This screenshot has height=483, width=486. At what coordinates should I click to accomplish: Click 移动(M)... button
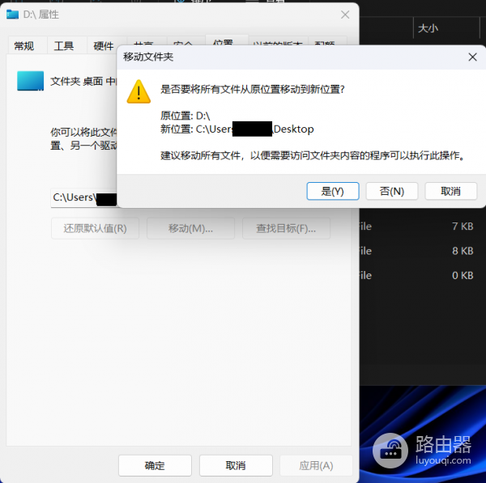tap(190, 228)
